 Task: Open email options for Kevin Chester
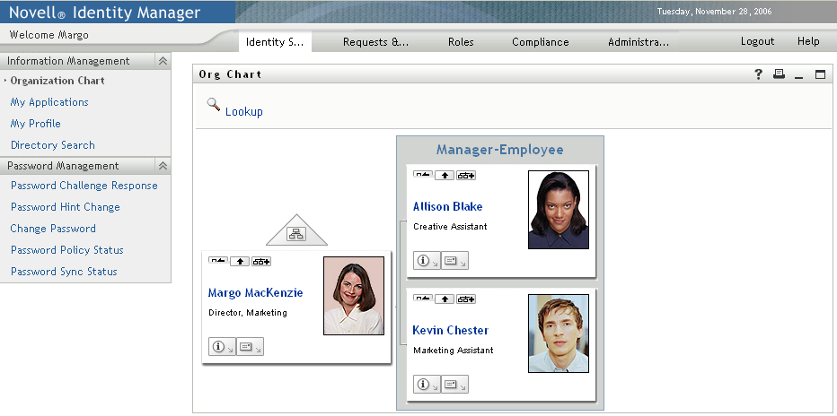454,384
